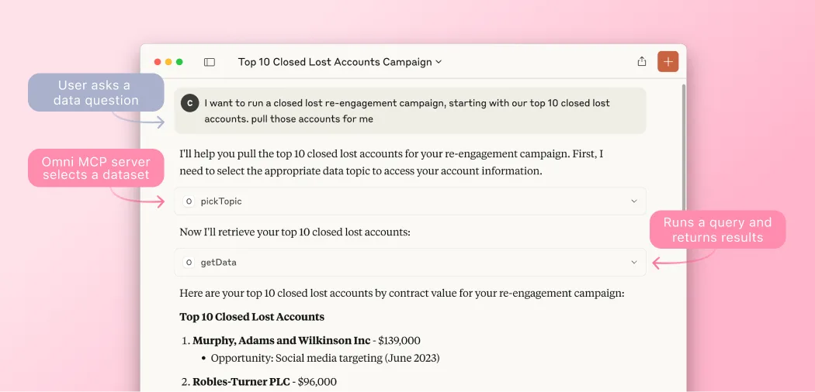
Task: Click Robles-Turner PLC account entry
Action: 241,382
